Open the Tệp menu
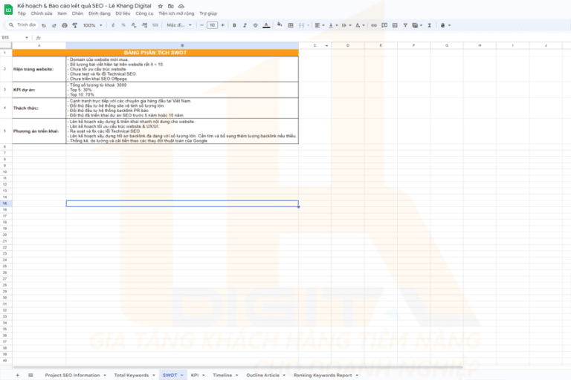The image size is (571, 380). click(22, 13)
